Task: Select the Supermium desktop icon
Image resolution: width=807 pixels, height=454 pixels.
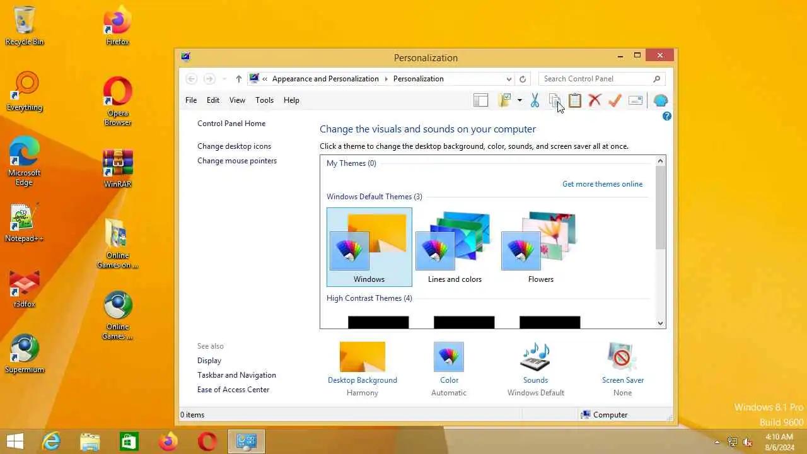Action: (24, 354)
